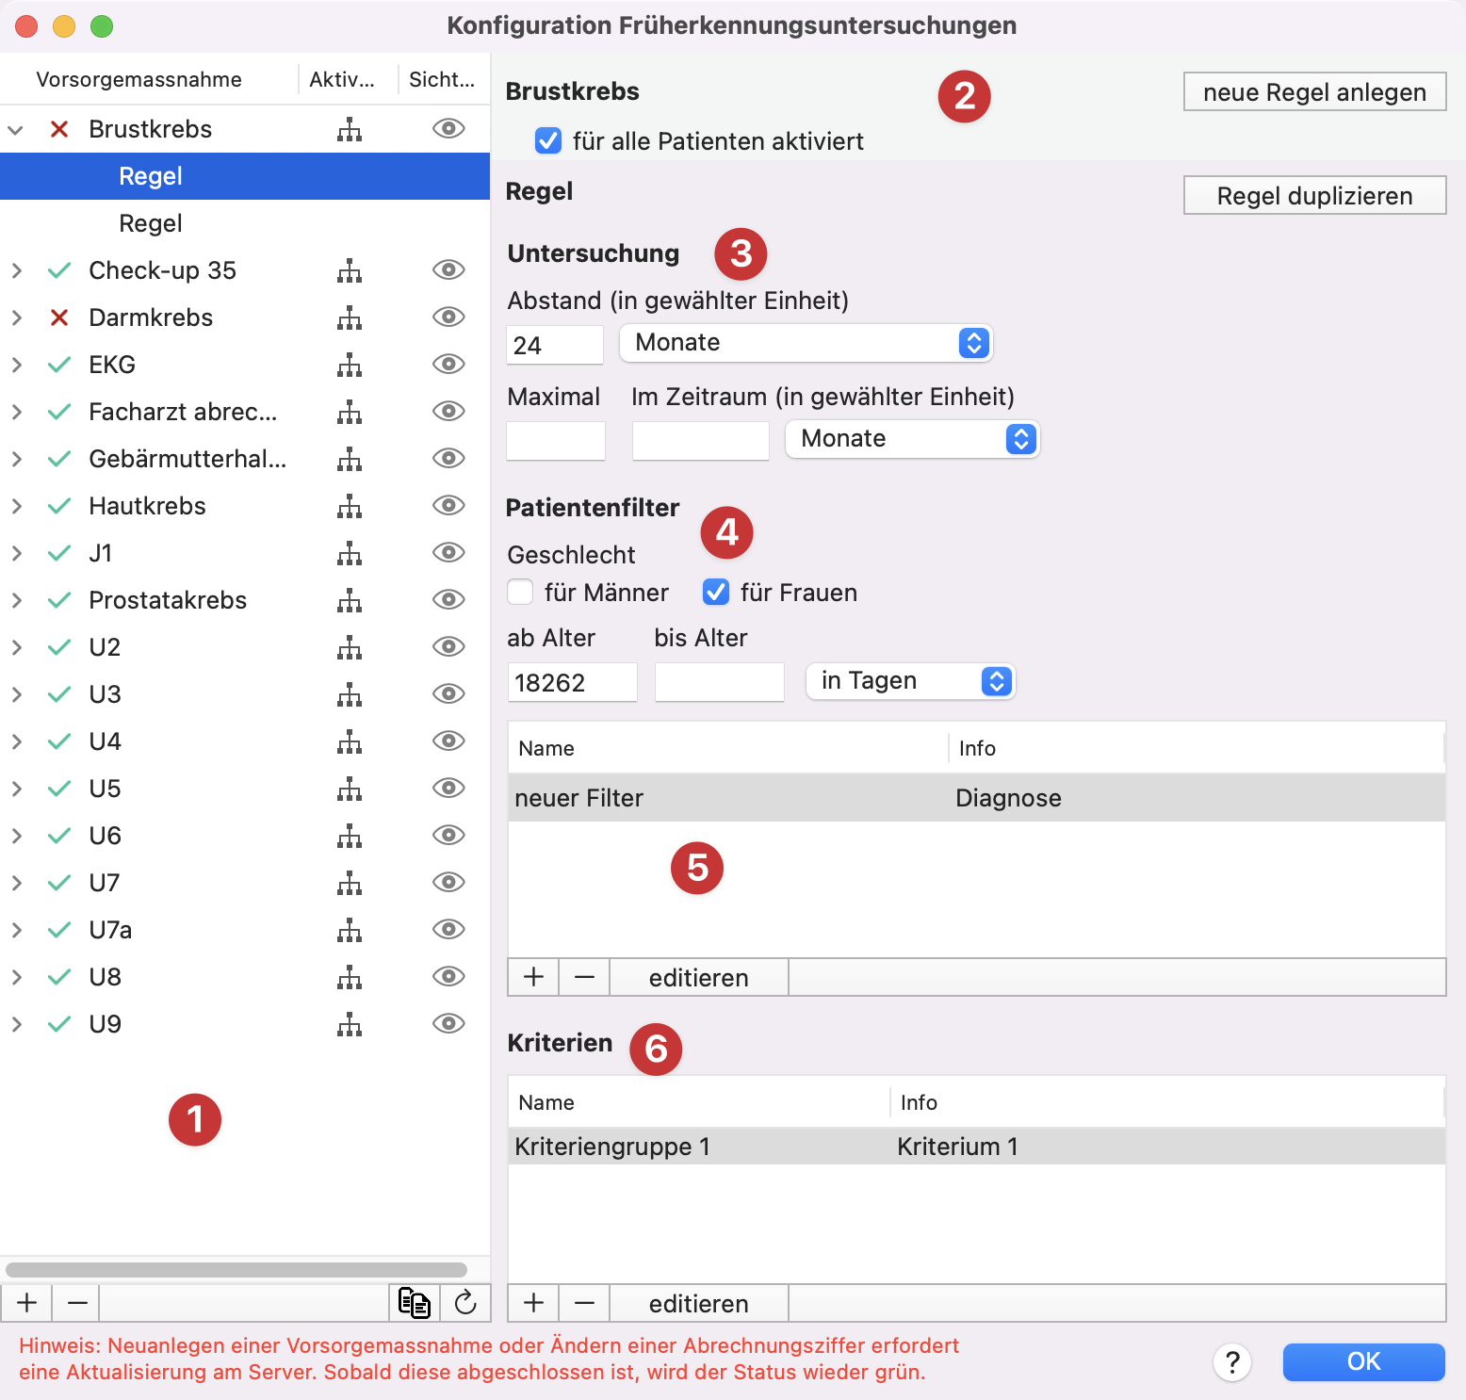The height and width of the screenshot is (1400, 1466).
Task: Expand the U9 tree entry
Action: [x=16, y=1024]
